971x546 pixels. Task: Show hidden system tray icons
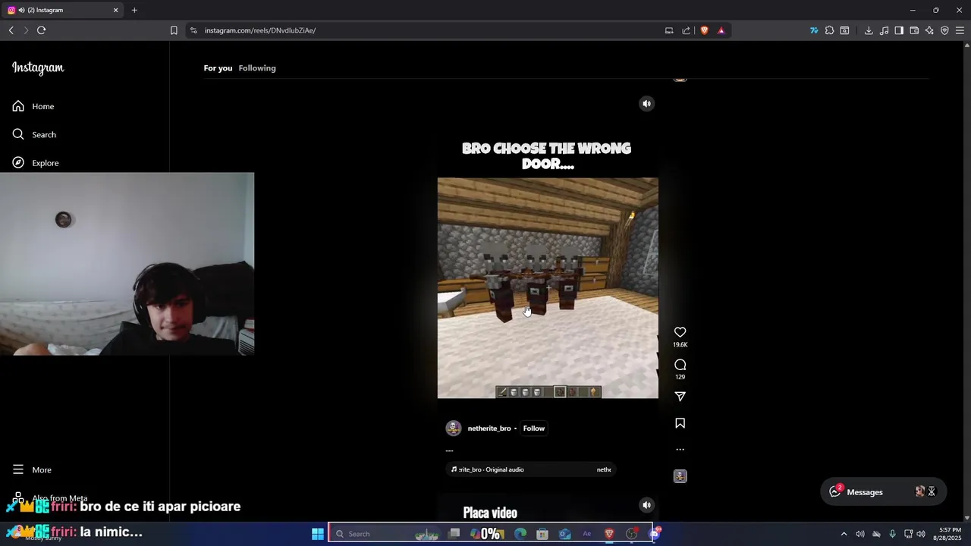[x=844, y=534]
